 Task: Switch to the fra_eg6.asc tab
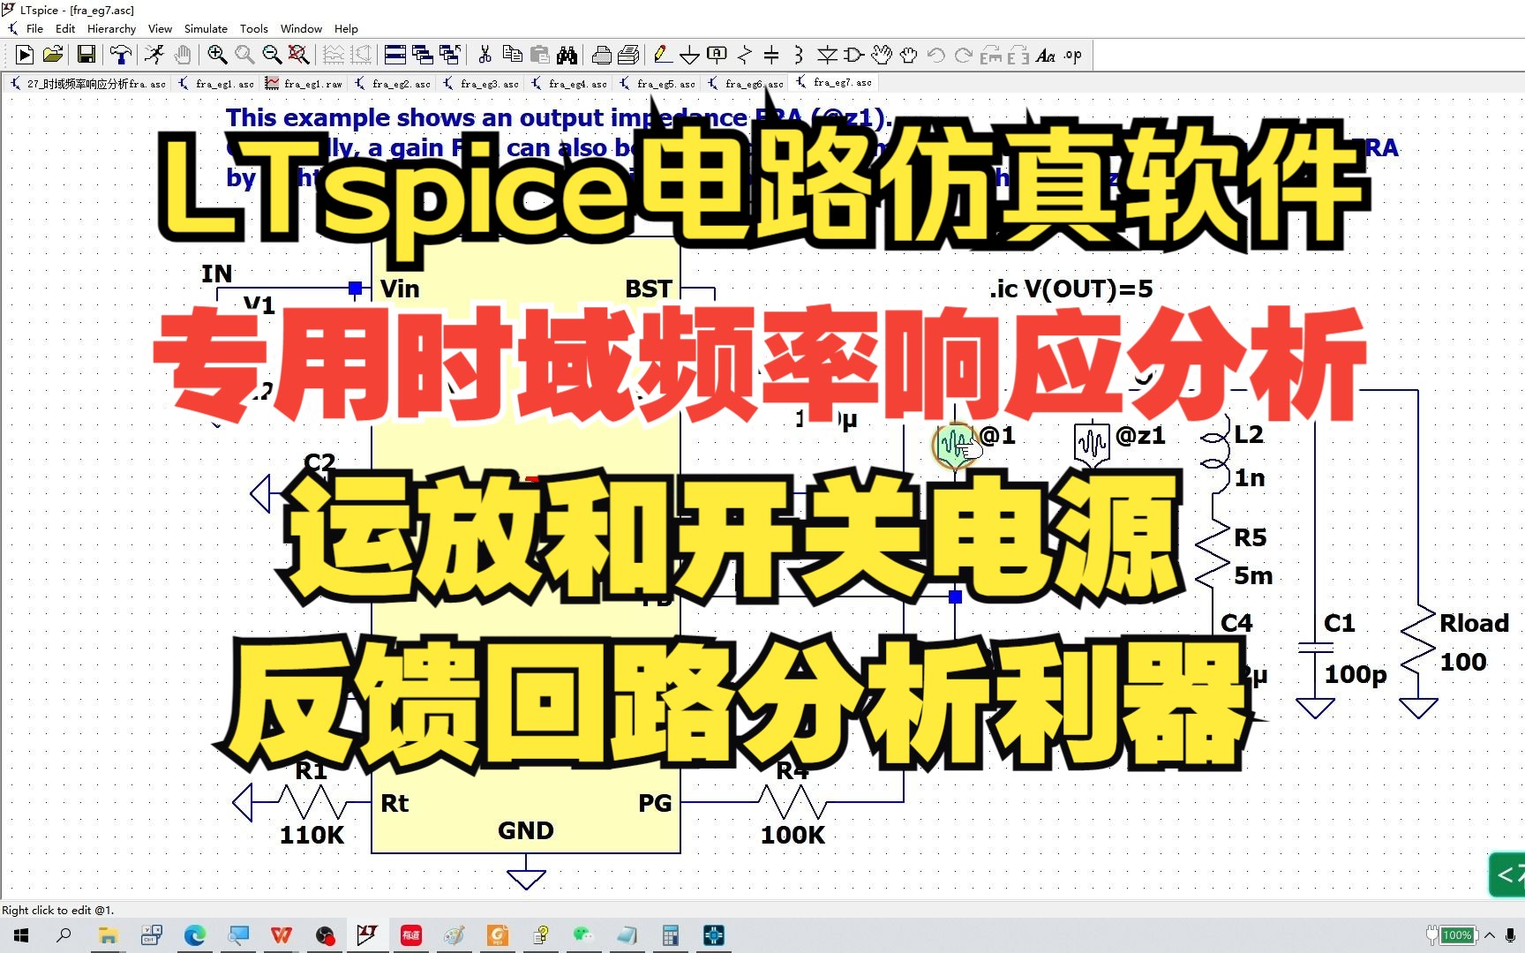point(746,83)
